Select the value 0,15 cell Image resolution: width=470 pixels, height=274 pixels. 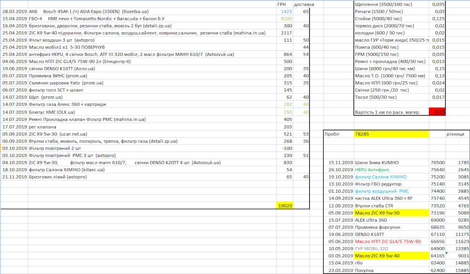tap(437, 68)
